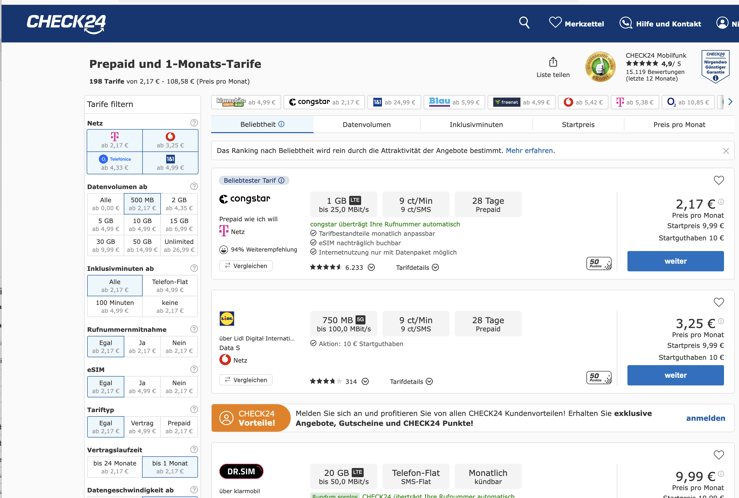Click weiter on the congstar offer
The image size is (739, 498).
coord(675,261)
